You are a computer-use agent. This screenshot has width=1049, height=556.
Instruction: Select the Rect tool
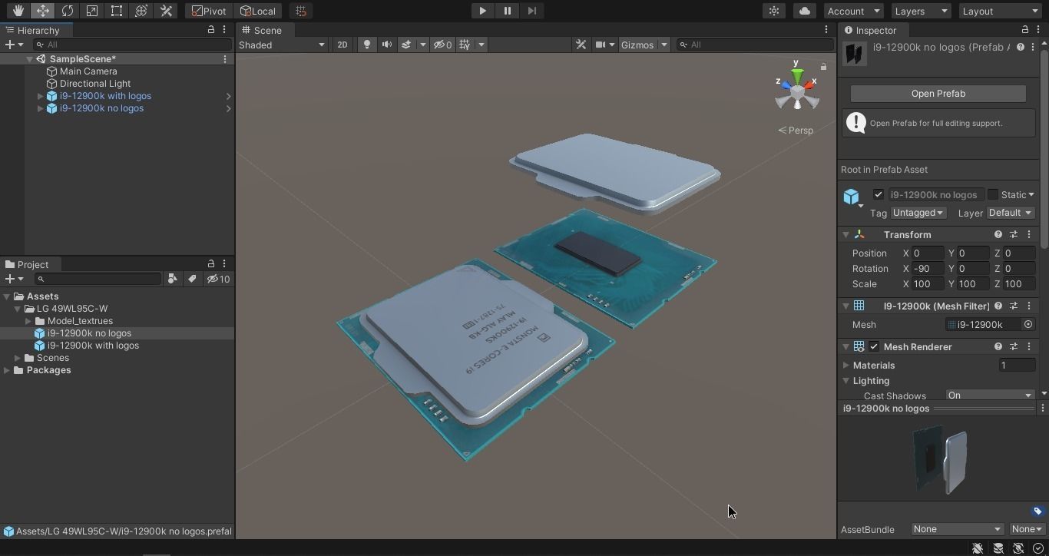(x=116, y=11)
